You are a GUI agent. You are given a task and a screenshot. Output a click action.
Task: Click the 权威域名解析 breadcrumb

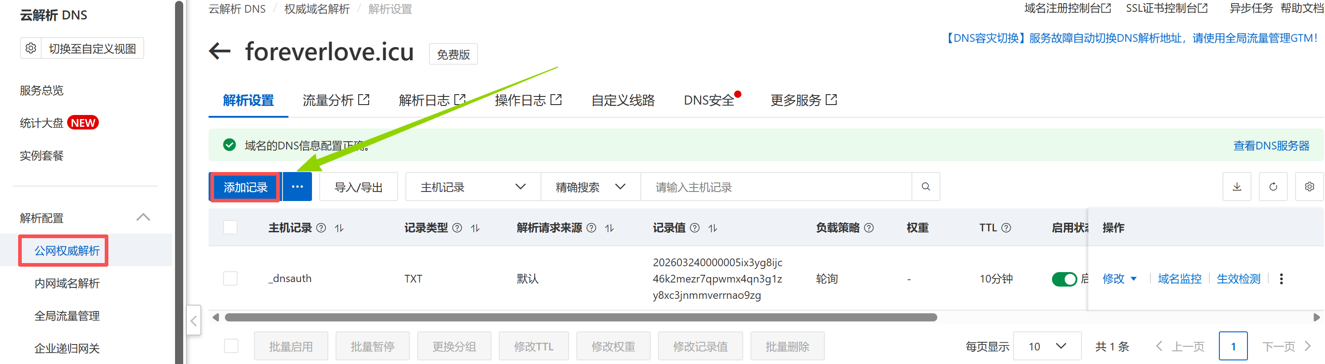317,9
